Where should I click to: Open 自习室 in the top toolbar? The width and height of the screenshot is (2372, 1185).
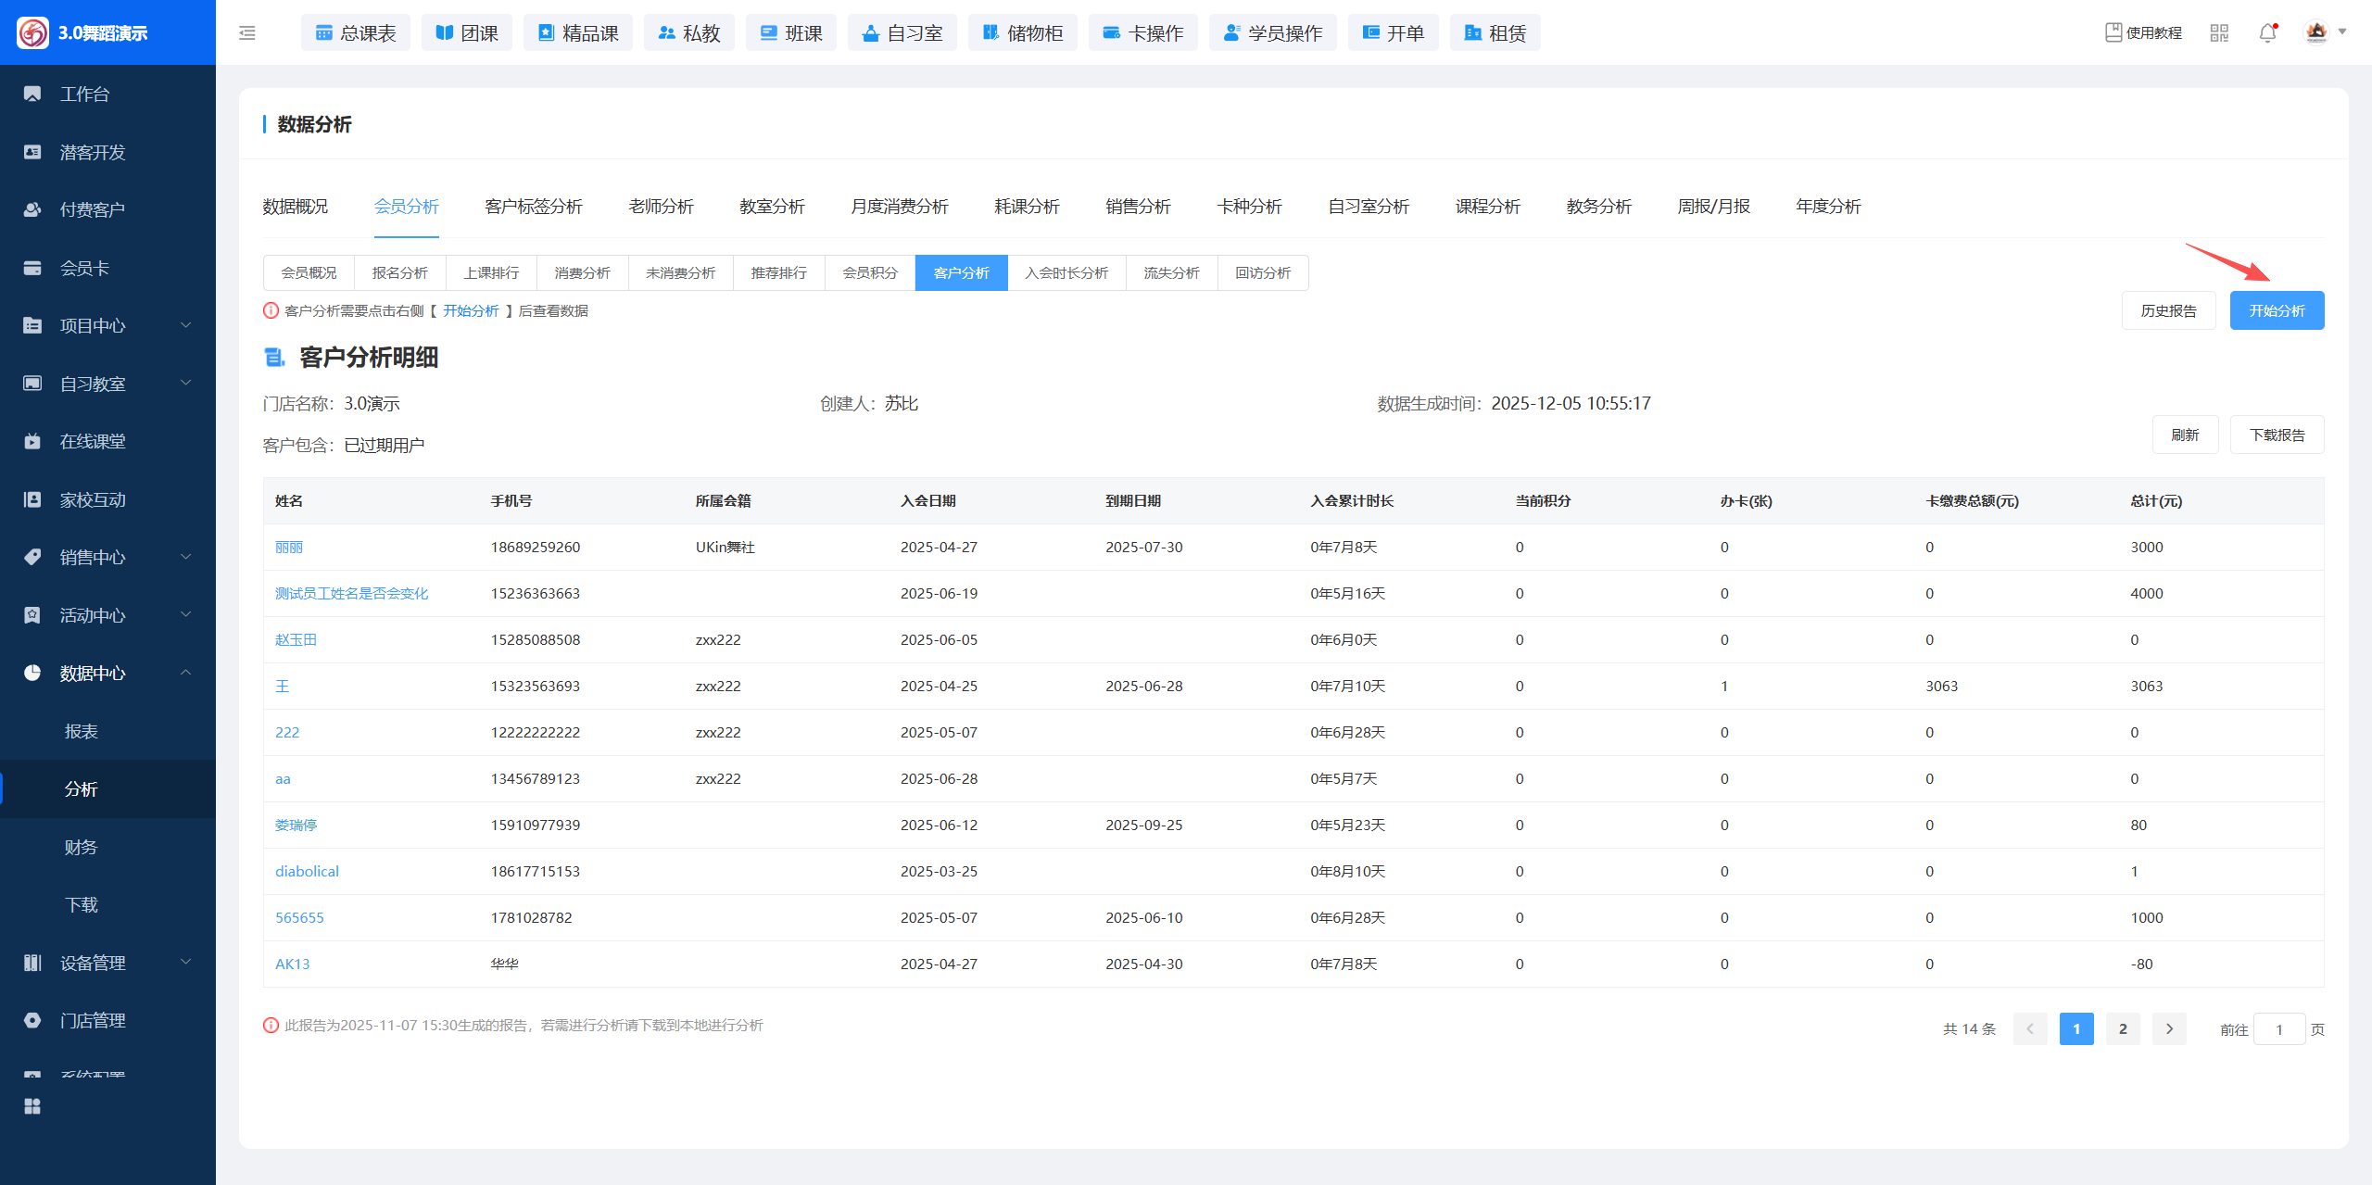902,33
